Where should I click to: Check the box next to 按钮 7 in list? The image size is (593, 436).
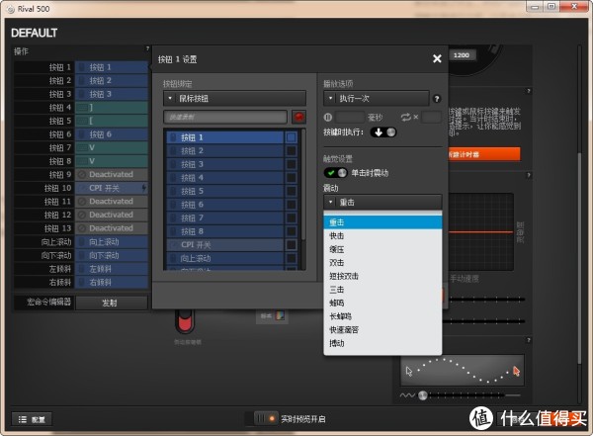291,218
